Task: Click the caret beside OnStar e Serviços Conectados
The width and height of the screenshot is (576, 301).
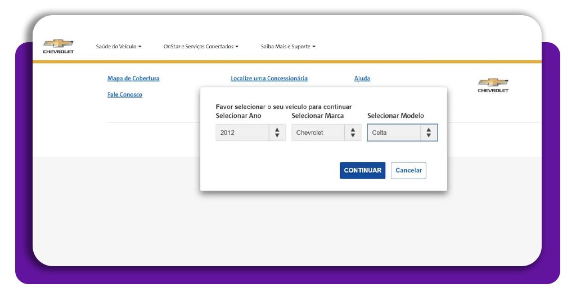Action: 237,47
